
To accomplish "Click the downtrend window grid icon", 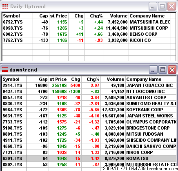I will click(x=5, y=70).
